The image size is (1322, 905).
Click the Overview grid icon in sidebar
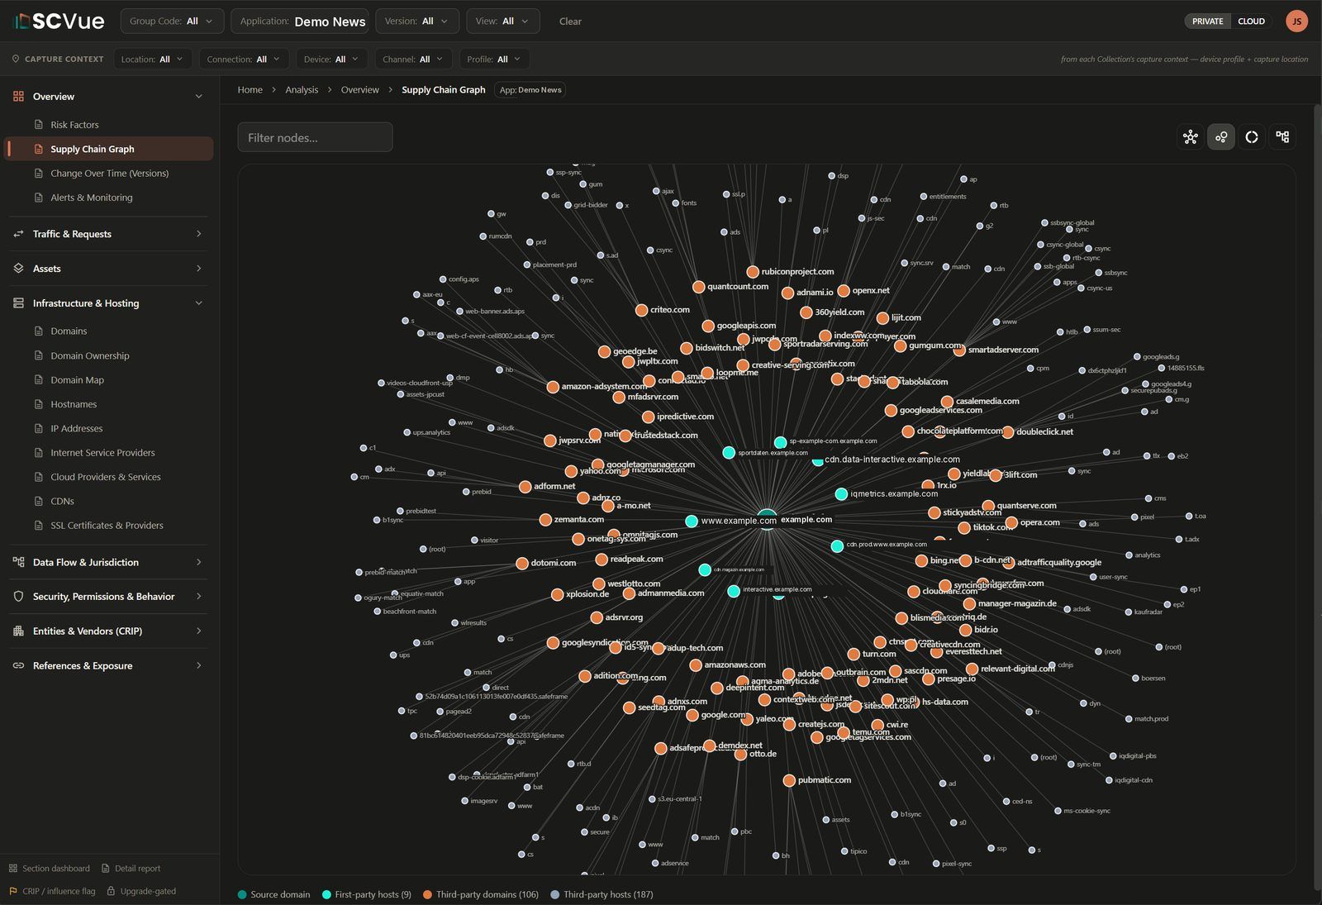[x=18, y=97]
